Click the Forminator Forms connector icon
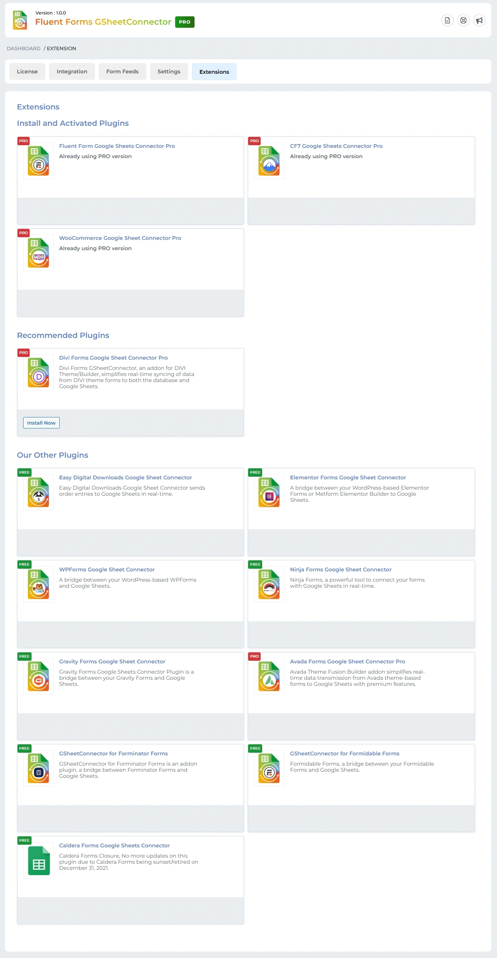 coord(38,768)
